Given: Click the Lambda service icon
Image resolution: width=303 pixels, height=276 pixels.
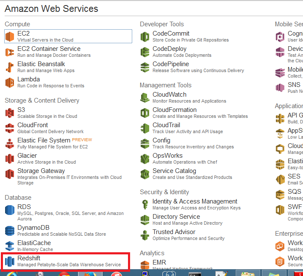Looking at the screenshot, I should [10, 82].
